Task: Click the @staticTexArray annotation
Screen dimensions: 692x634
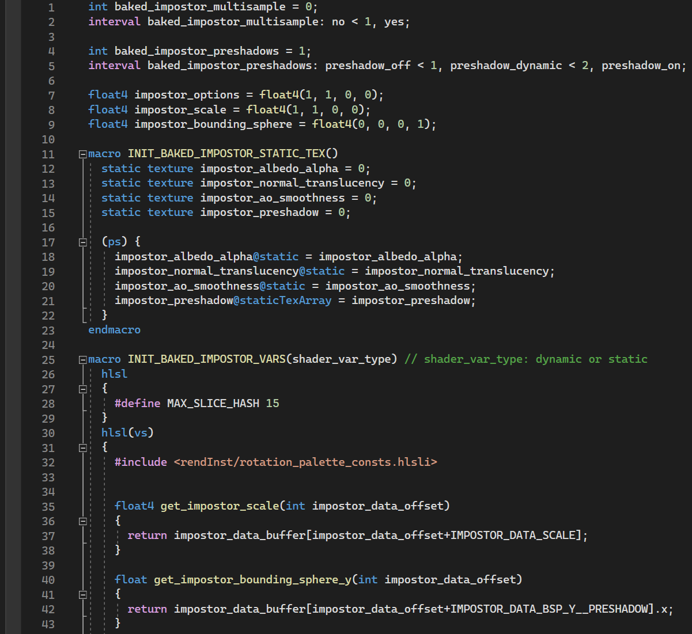Action: pos(282,300)
